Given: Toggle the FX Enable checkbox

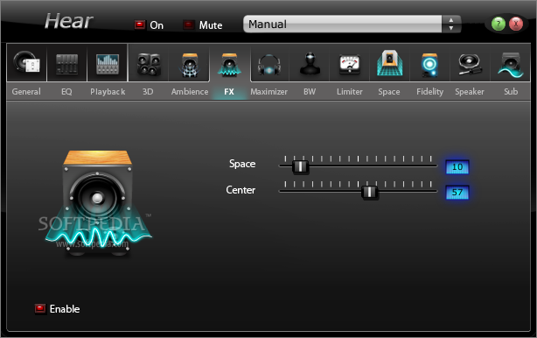Looking at the screenshot, I should pyautogui.click(x=40, y=309).
